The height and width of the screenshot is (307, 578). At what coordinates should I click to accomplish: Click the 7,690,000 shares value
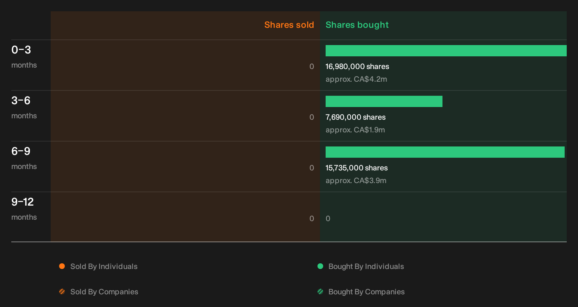pos(356,117)
